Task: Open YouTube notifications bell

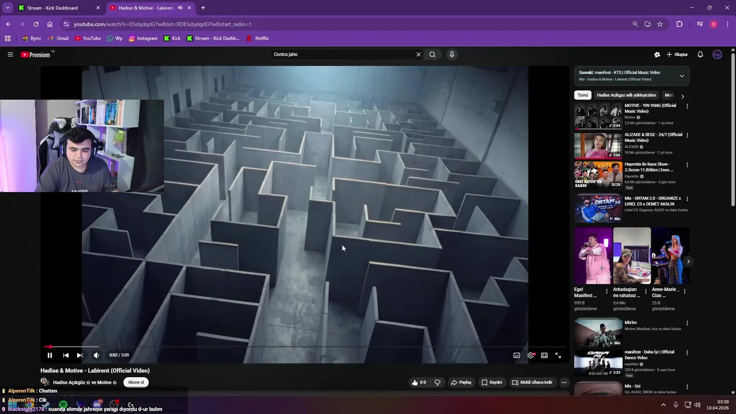Action: (x=700, y=55)
